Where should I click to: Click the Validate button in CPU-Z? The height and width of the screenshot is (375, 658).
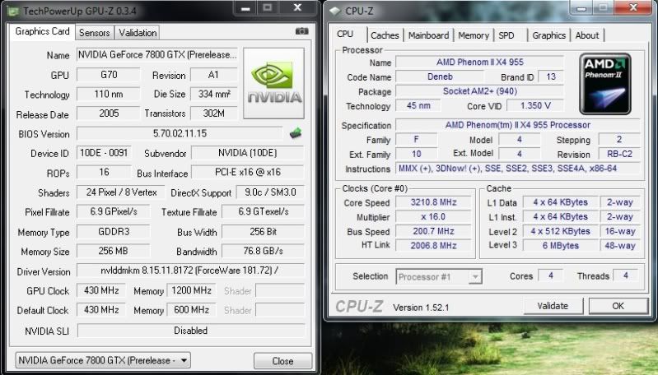(x=553, y=306)
